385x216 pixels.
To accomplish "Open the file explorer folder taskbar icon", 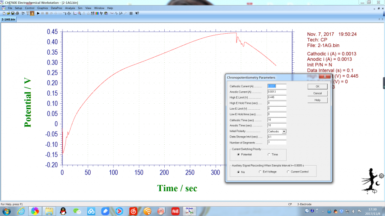I will (x=49, y=211).
